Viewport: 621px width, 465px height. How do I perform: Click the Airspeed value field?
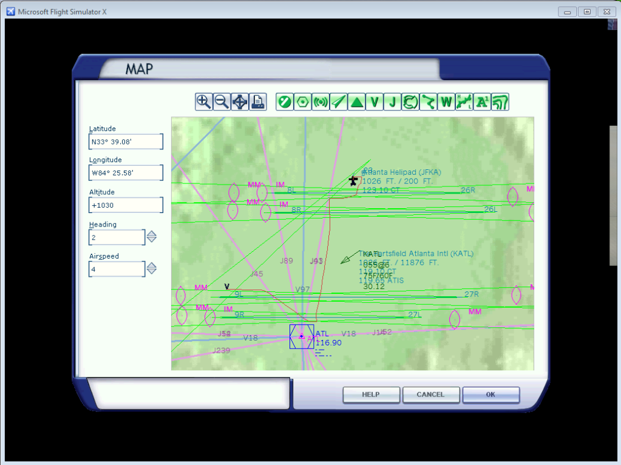click(117, 270)
